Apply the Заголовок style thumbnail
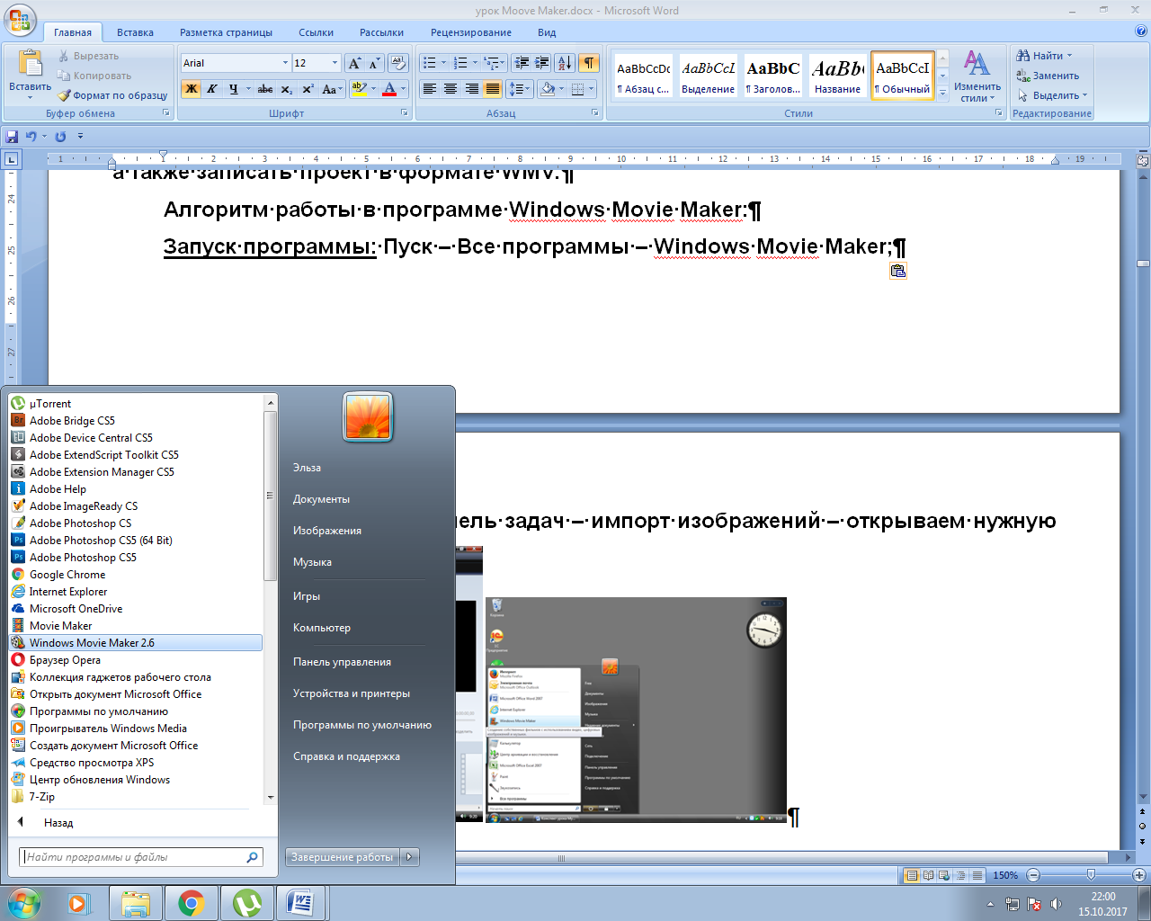The width and height of the screenshot is (1151, 921). tap(773, 76)
